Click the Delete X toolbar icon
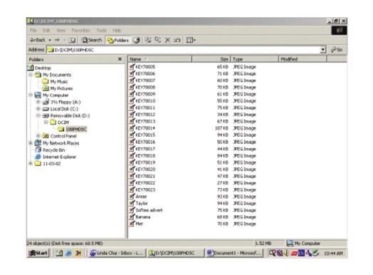Image resolution: width=373 pixels, height=275 pixels. pyautogui.click(x=167, y=40)
